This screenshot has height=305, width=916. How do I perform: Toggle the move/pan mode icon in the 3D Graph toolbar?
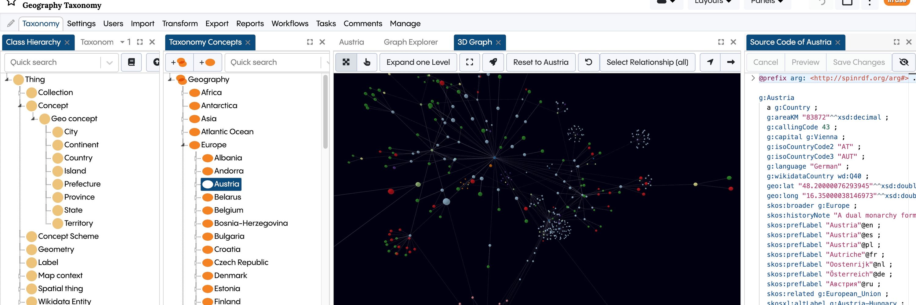click(x=346, y=62)
